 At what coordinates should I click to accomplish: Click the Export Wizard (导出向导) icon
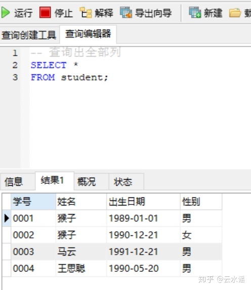(126, 12)
